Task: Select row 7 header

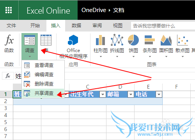Action: point(6,136)
